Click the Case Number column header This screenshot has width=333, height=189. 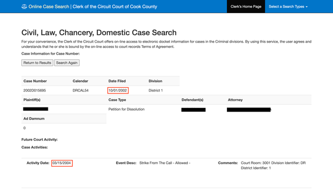(x=35, y=81)
